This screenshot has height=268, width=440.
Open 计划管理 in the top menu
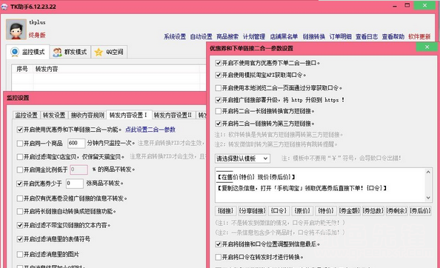click(x=254, y=37)
